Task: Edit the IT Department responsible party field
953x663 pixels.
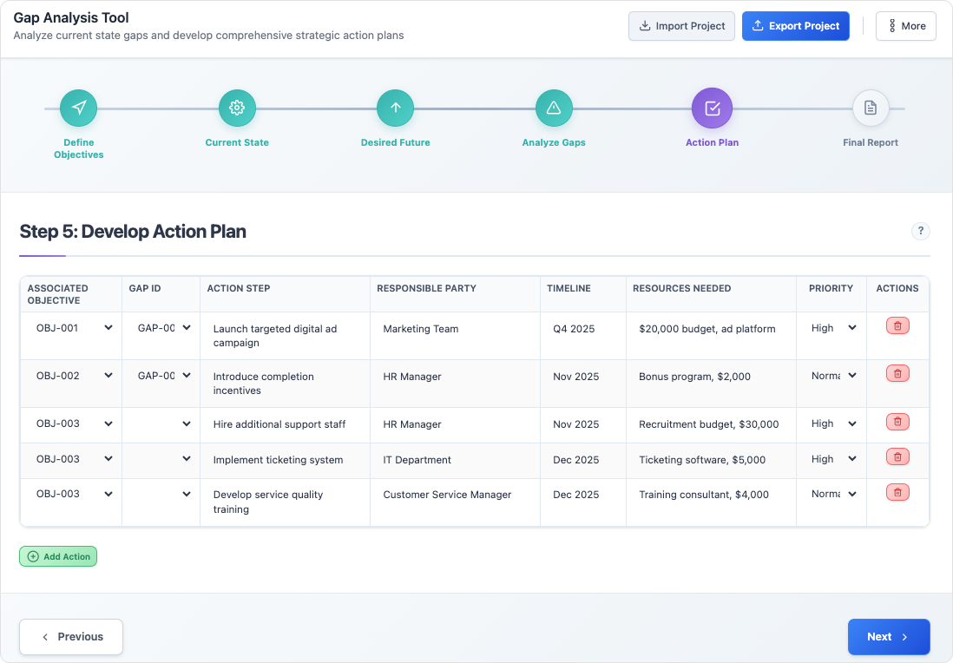Action: [x=455, y=459]
